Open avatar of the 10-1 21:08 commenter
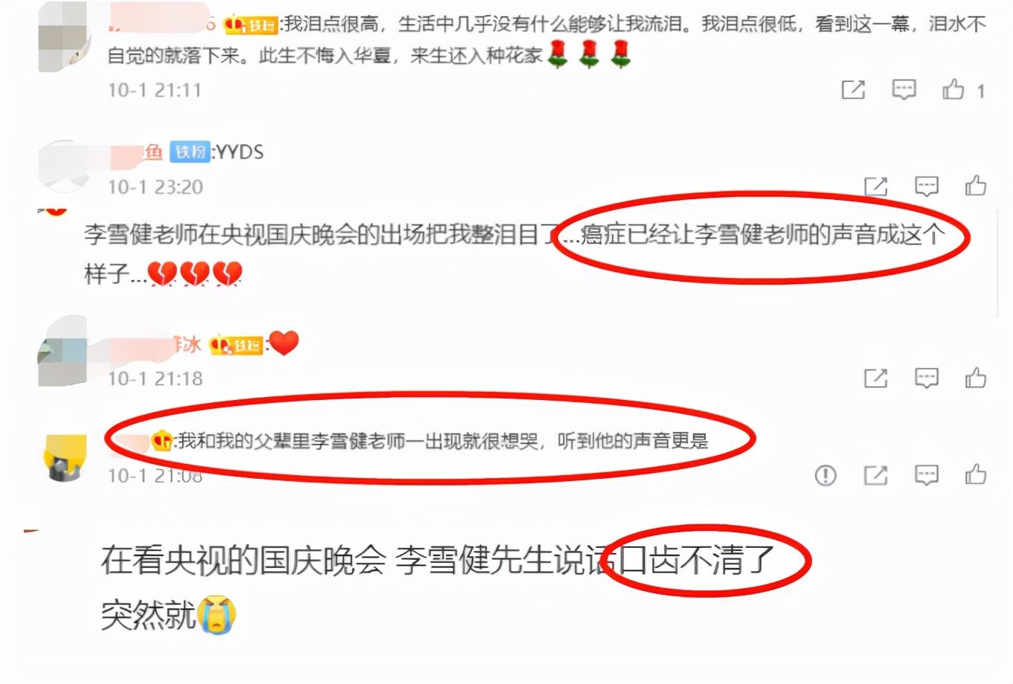Viewport: 1013px width, 684px height. 65,458
